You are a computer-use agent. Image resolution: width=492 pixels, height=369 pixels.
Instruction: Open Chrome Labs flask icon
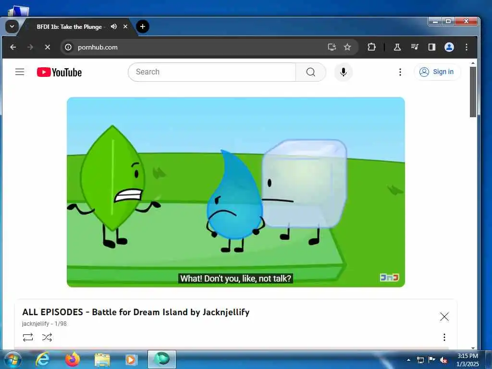[x=397, y=47]
